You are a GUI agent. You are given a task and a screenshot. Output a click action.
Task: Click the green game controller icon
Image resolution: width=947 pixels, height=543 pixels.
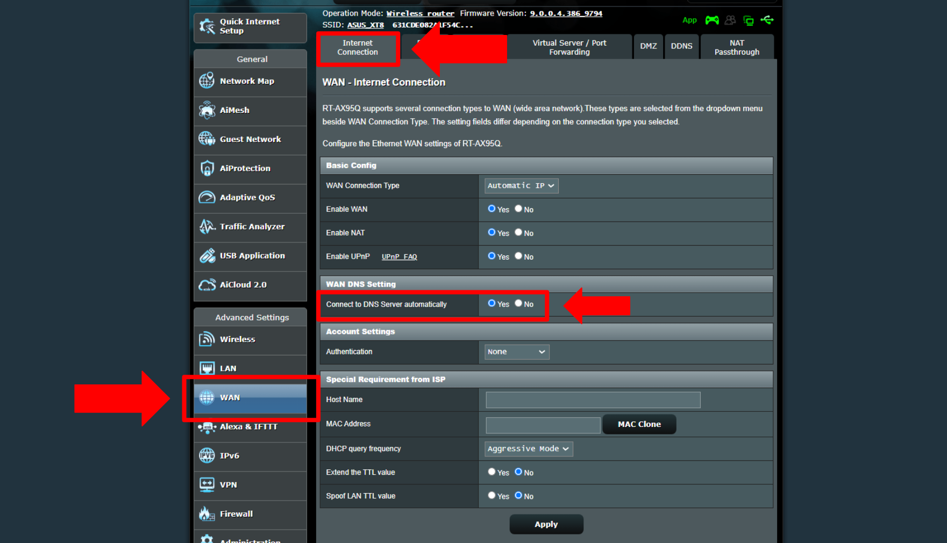click(712, 20)
